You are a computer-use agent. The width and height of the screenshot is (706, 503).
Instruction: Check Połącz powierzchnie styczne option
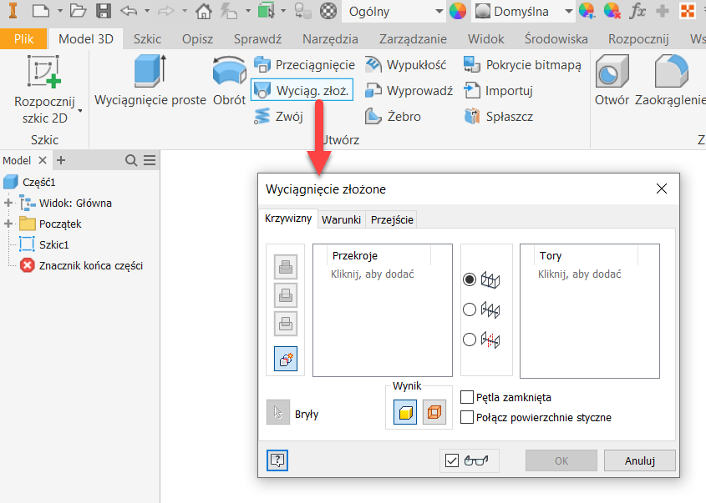[x=468, y=417]
